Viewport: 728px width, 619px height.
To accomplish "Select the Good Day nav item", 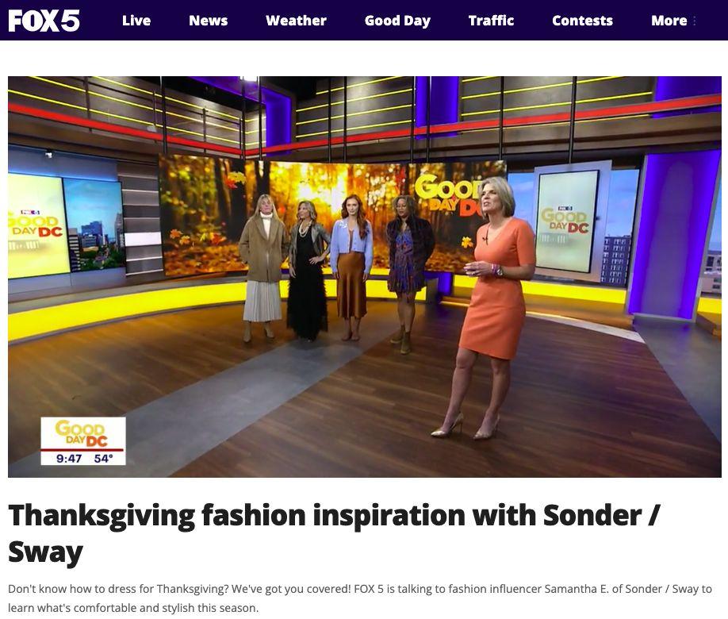I will pos(397,21).
